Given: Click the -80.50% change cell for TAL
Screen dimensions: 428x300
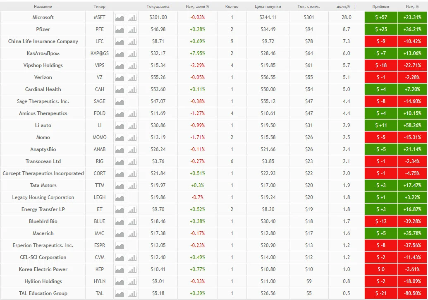Looking at the screenshot, I should point(412,293).
